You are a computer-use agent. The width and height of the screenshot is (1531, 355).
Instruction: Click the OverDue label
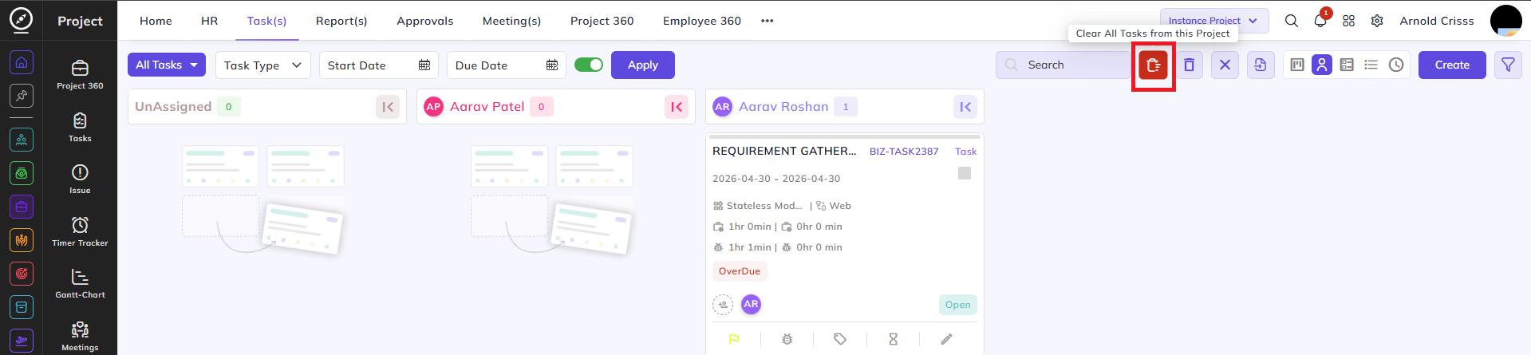(x=740, y=271)
